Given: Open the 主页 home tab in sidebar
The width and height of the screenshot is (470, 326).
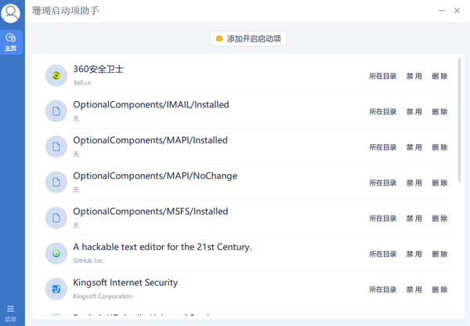Looking at the screenshot, I should point(11,42).
